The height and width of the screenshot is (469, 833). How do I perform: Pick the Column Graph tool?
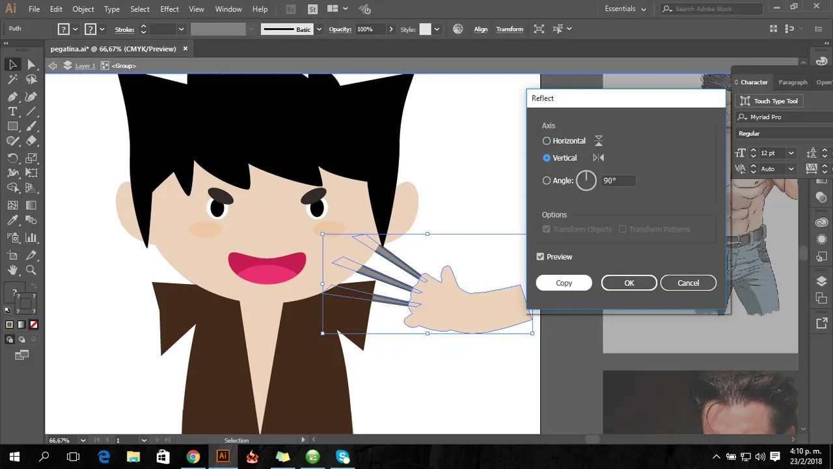[31, 238]
